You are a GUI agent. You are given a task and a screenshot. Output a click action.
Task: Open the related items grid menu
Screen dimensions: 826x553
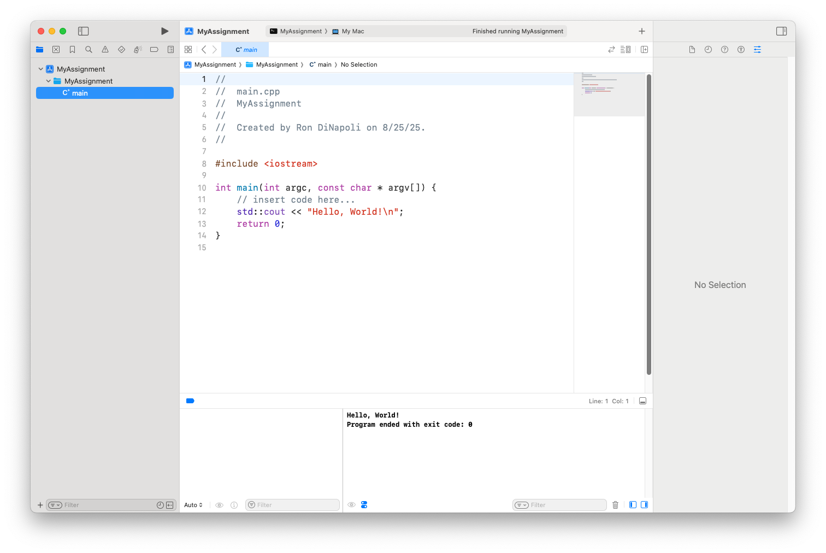188,49
